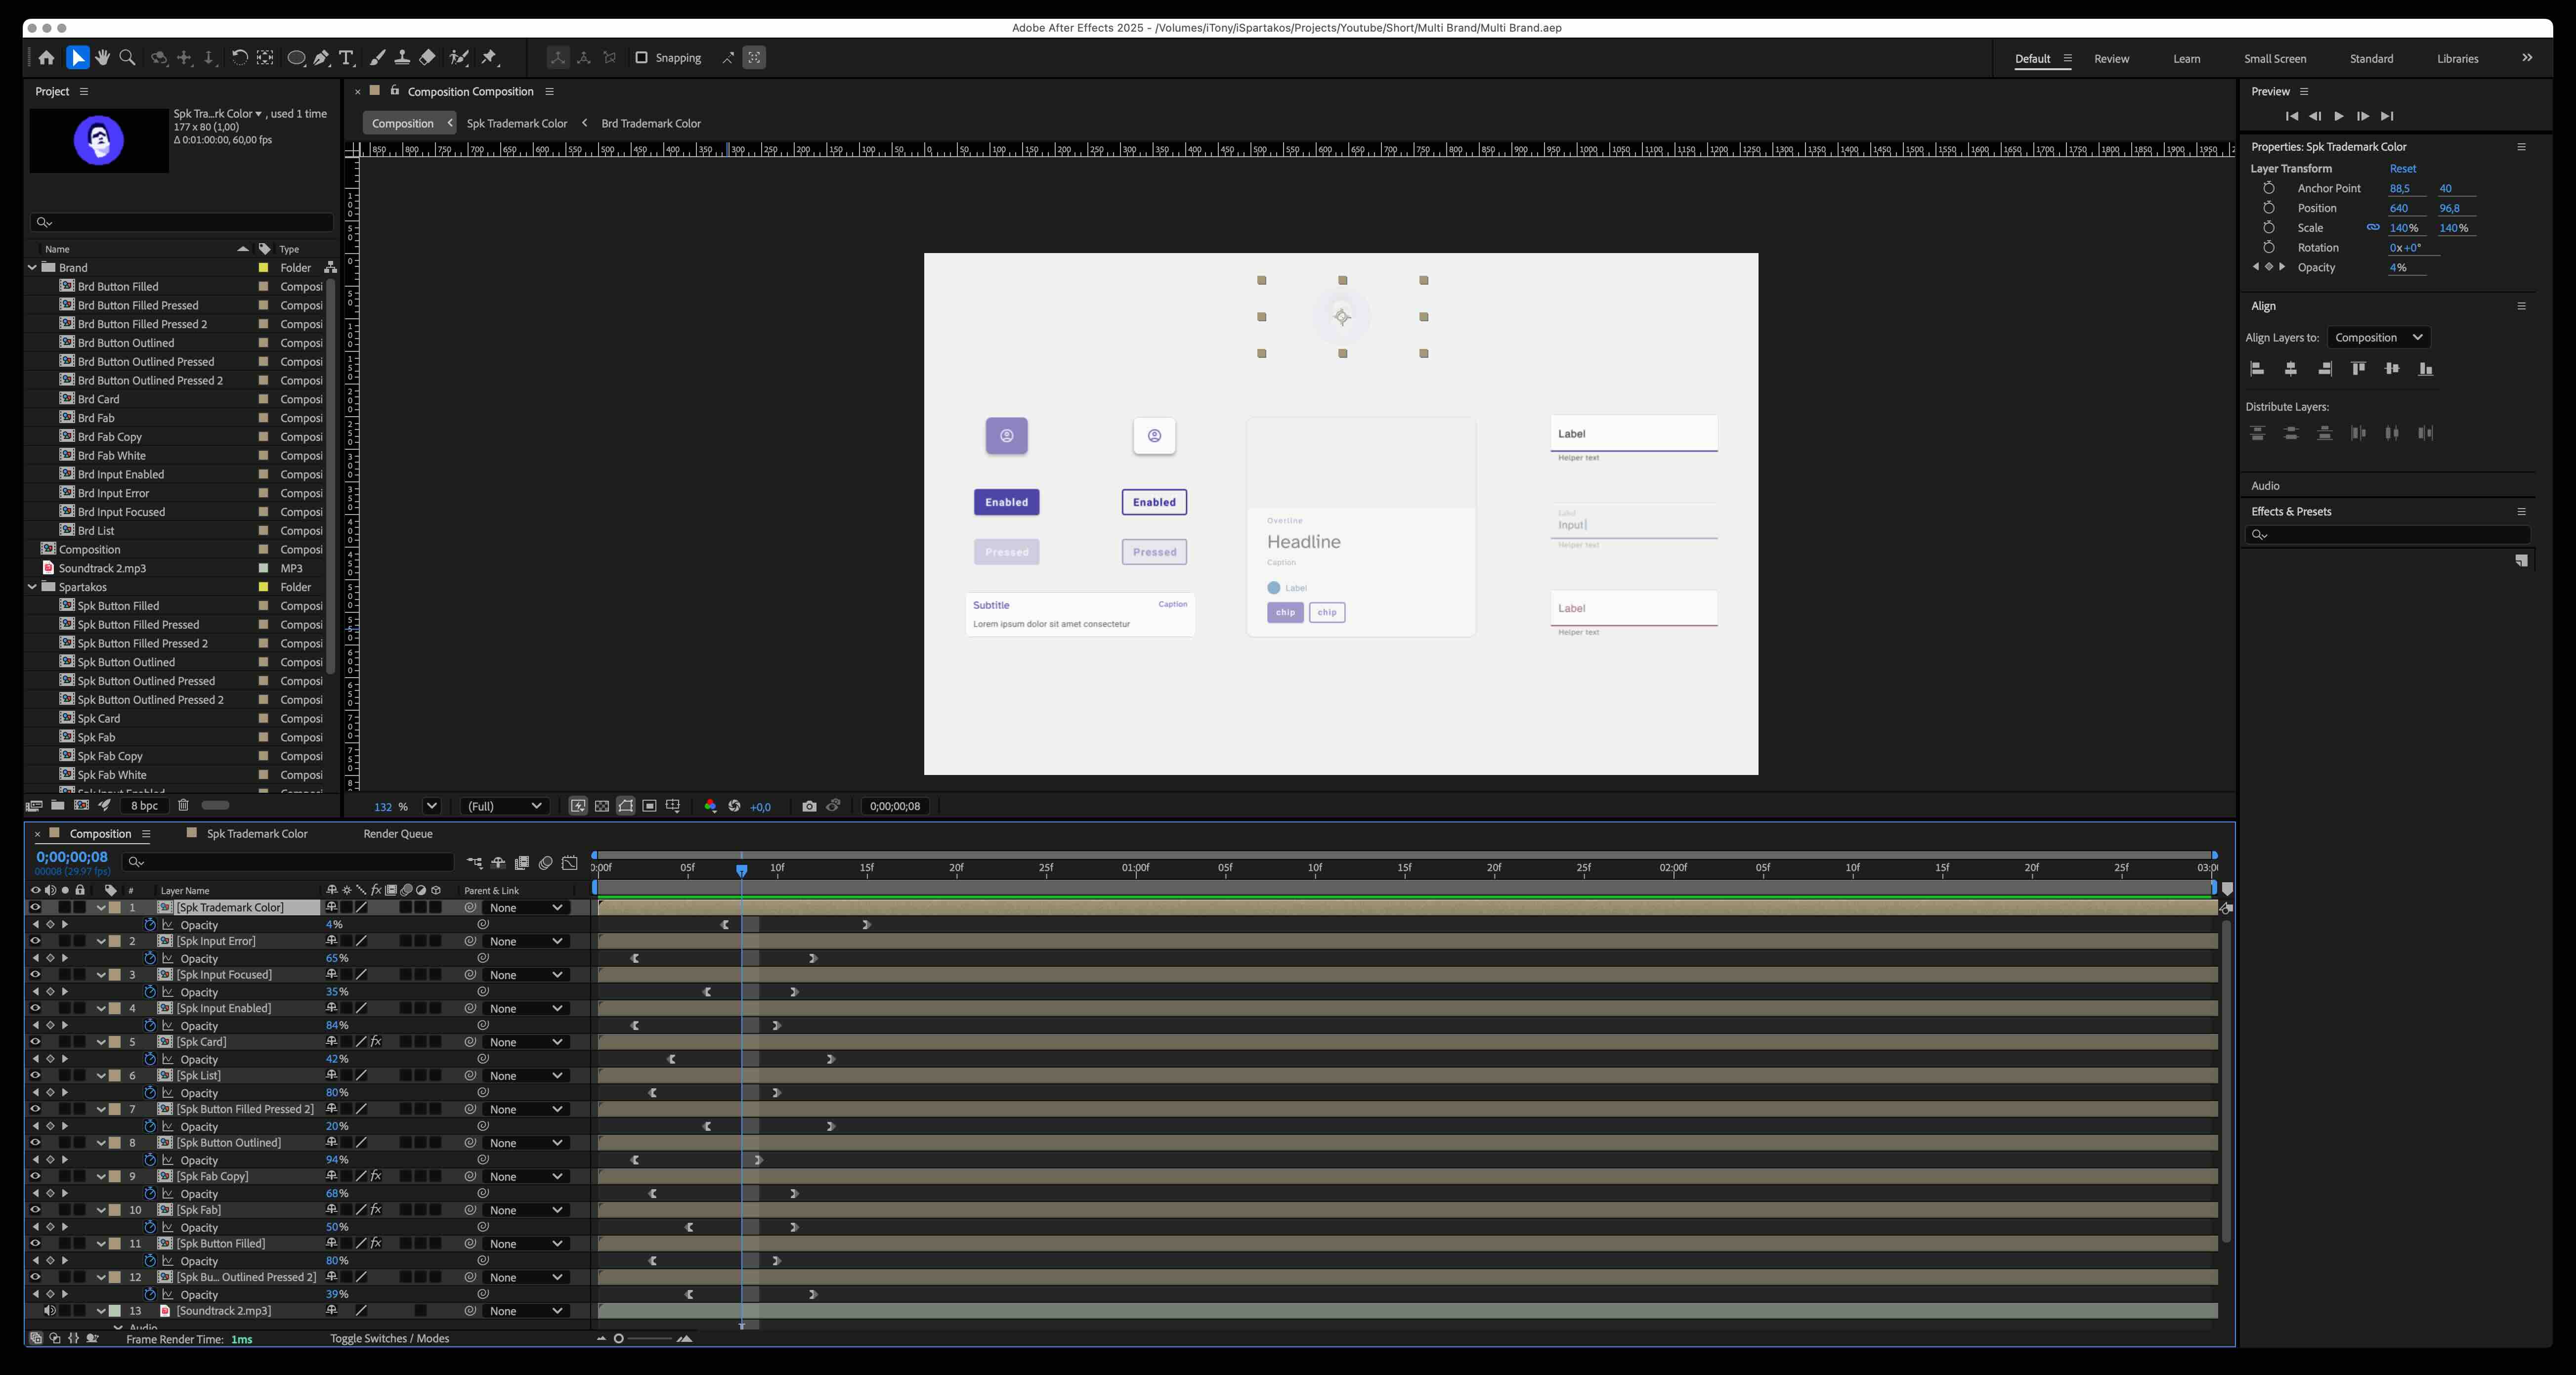Collapse the Brand folder
This screenshot has height=1375, width=2576.
[32, 268]
